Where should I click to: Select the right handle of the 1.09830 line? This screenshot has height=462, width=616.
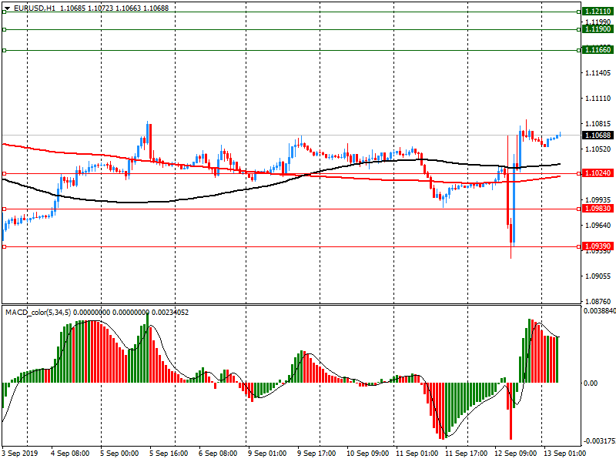pos(579,209)
